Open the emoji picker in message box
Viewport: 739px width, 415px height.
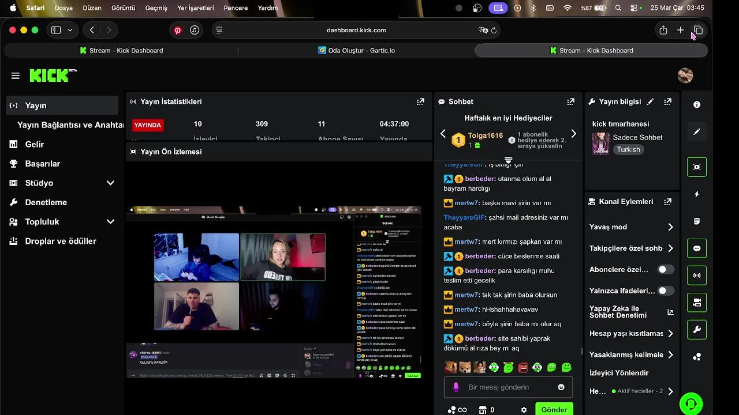click(561, 387)
